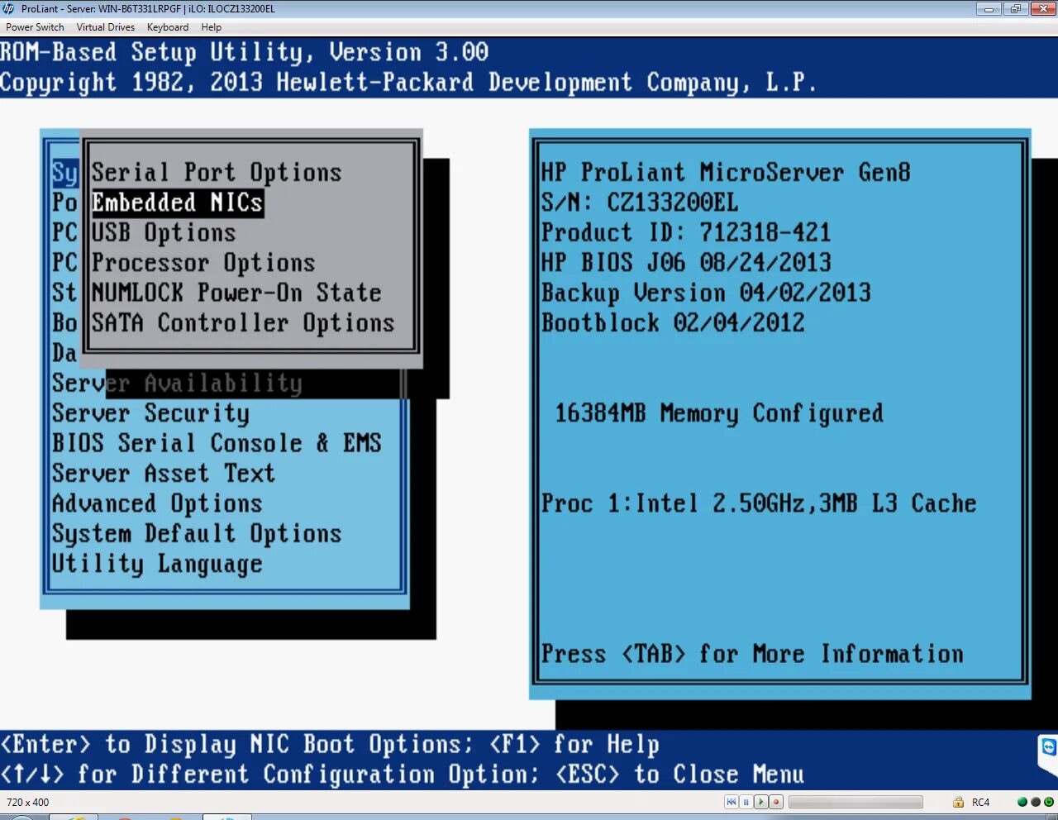Select System Default Options entry
Viewport: 1058px width, 820px height.
coord(197,534)
